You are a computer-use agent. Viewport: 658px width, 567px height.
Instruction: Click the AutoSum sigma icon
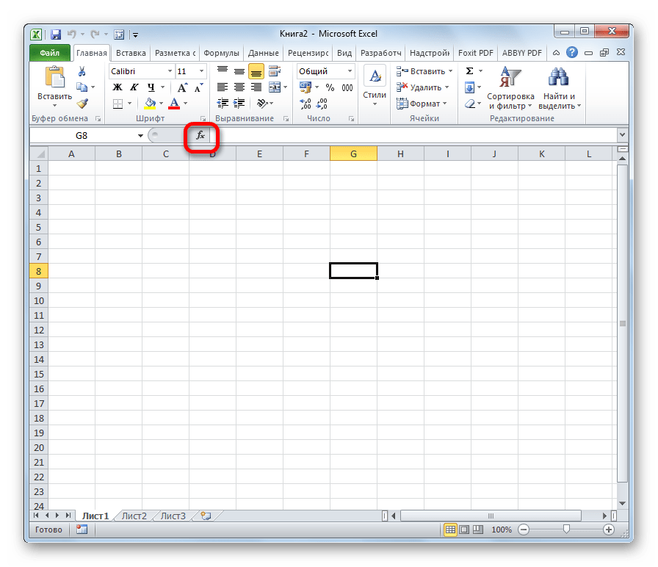pos(469,71)
